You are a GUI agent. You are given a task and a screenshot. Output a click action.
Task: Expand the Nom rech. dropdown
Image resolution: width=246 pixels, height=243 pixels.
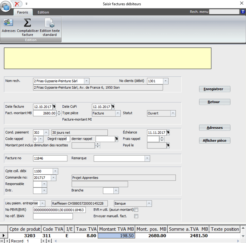point(86,81)
